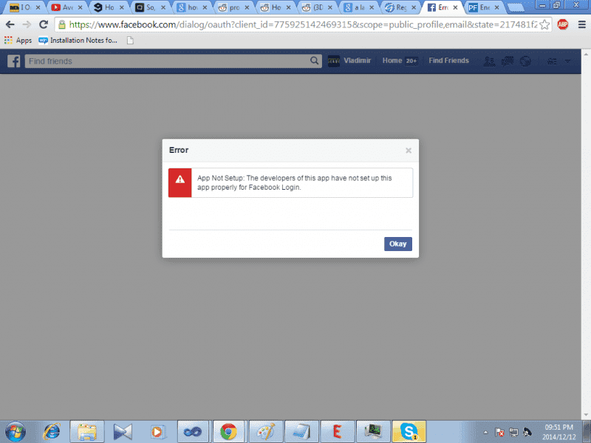Viewport: 591px width, 443px height.
Task: Click the facebook.com URL address bar
Action: coord(303,25)
